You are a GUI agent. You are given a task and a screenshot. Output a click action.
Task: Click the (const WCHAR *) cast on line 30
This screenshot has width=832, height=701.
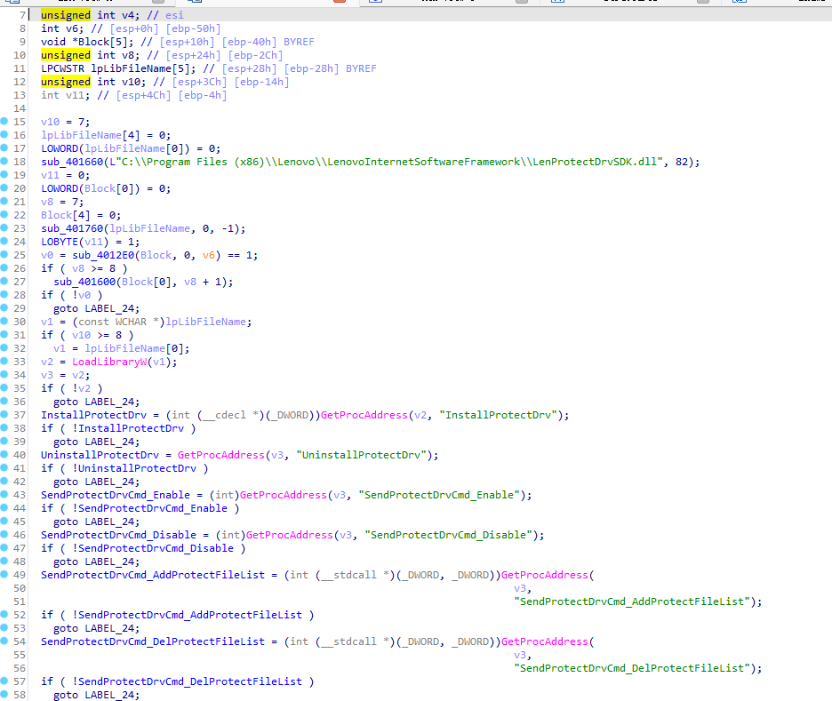pos(119,322)
